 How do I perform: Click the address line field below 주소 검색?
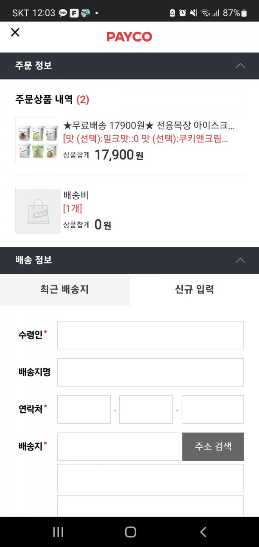pyautogui.click(x=150, y=478)
